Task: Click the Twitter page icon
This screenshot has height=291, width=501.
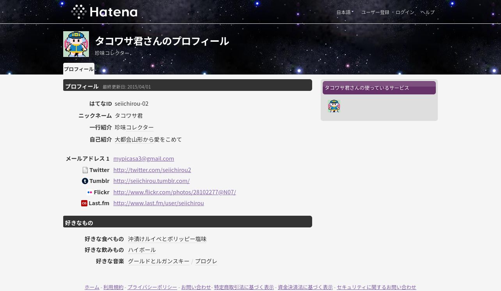Action: click(85, 170)
